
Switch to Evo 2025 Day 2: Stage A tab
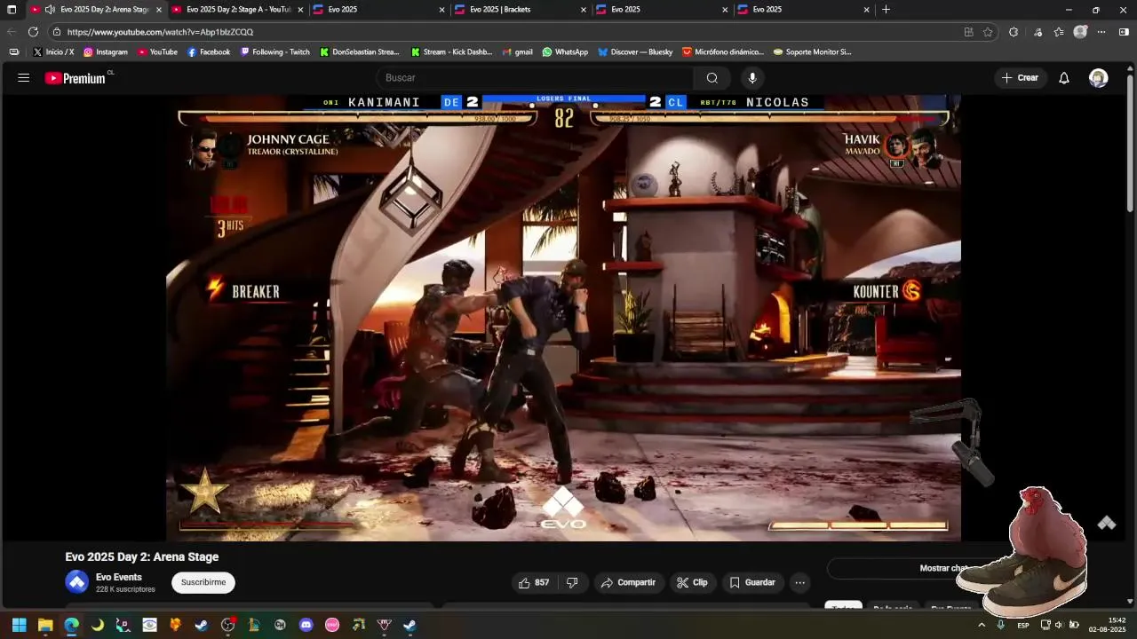[x=237, y=10]
